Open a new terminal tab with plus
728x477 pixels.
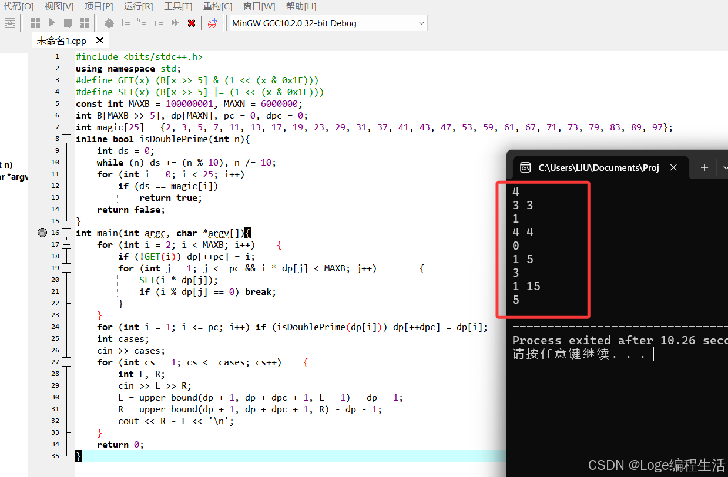[x=704, y=167]
